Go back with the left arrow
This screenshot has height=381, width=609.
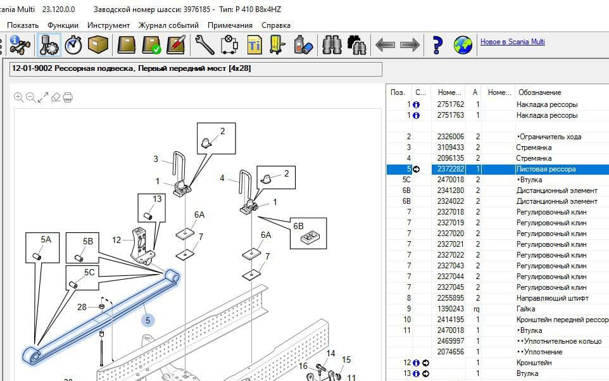[385, 45]
